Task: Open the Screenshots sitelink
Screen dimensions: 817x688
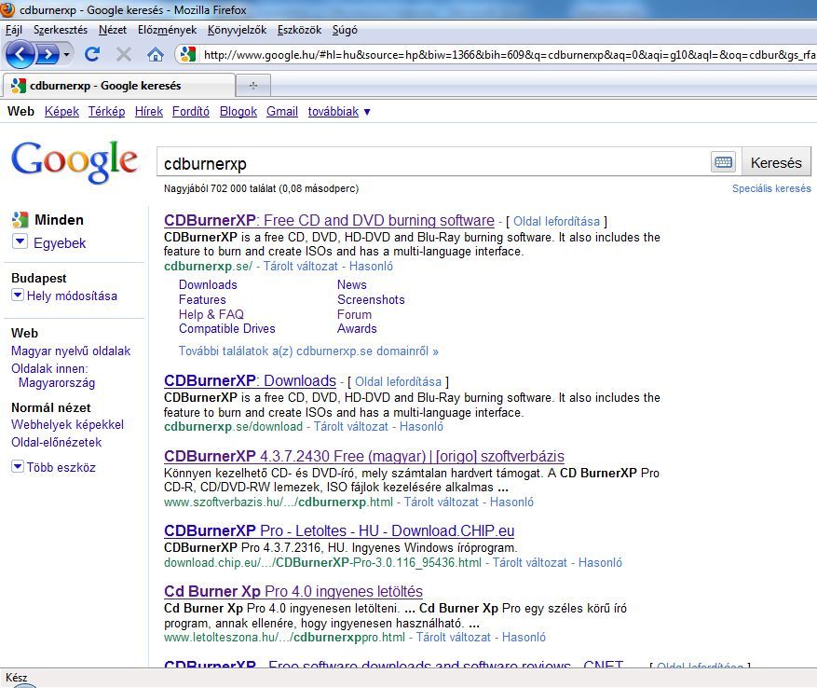Action: tap(371, 300)
